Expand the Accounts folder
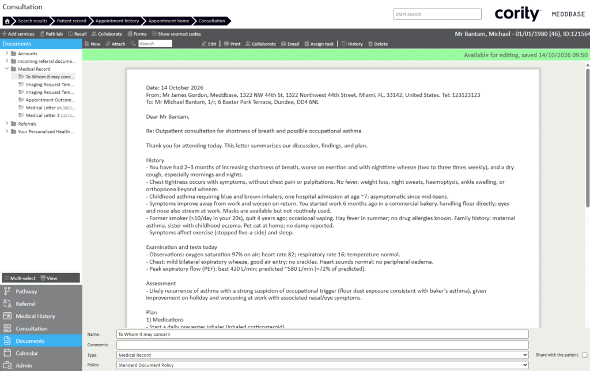The height and width of the screenshot is (371, 590). tap(7, 53)
